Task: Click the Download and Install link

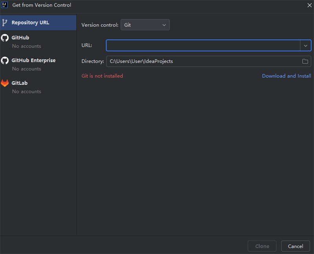Action: pos(286,76)
